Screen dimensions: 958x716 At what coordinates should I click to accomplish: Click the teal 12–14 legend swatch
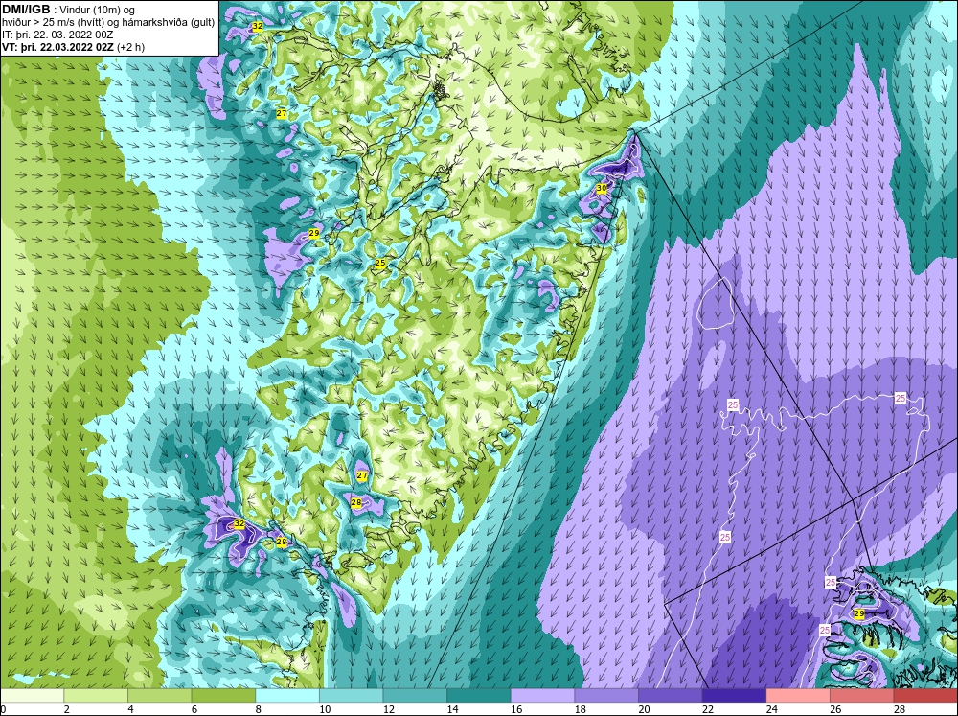(x=415, y=695)
